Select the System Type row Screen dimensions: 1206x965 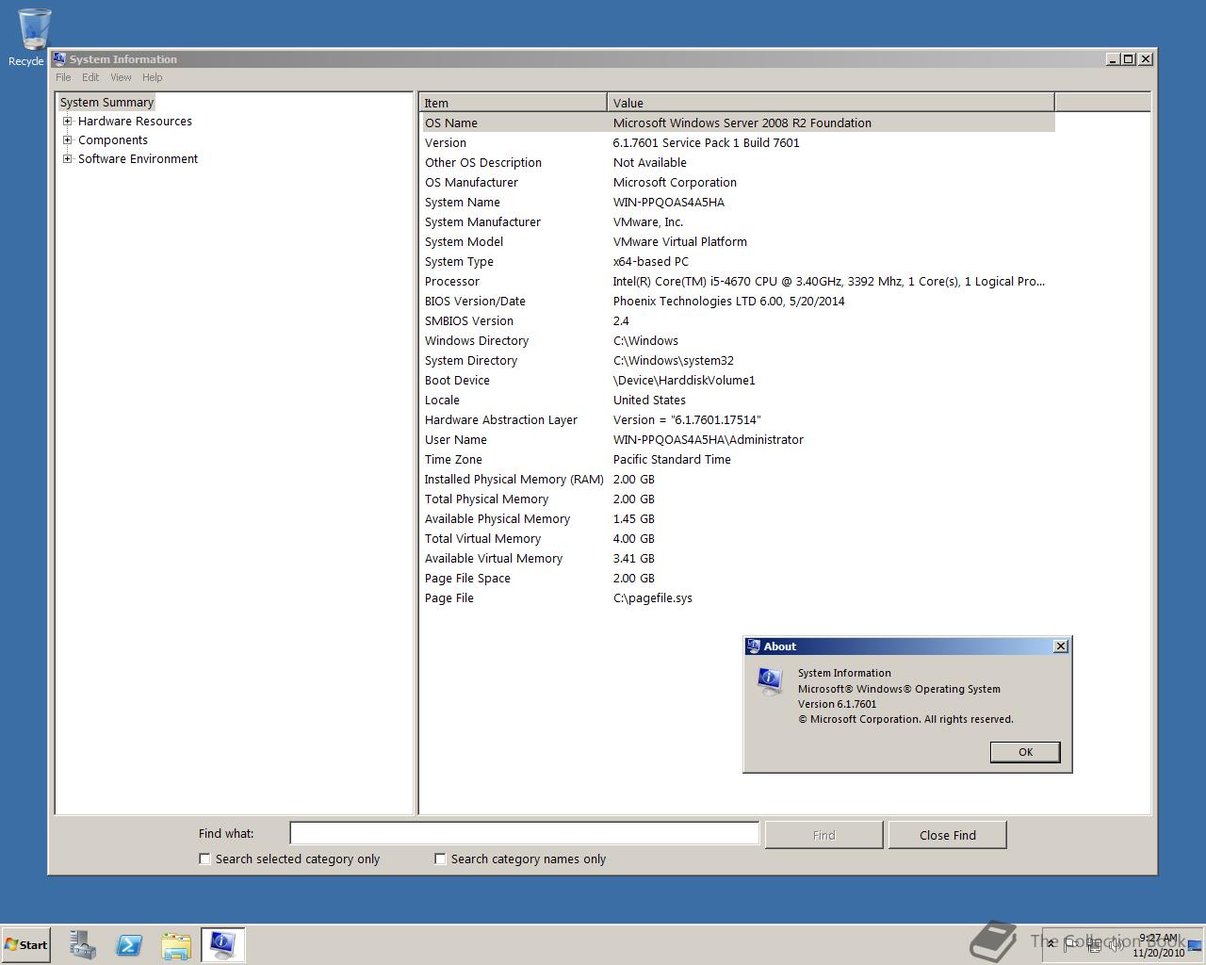coord(738,261)
